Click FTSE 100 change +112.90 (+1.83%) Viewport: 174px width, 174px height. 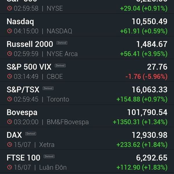point(142,167)
